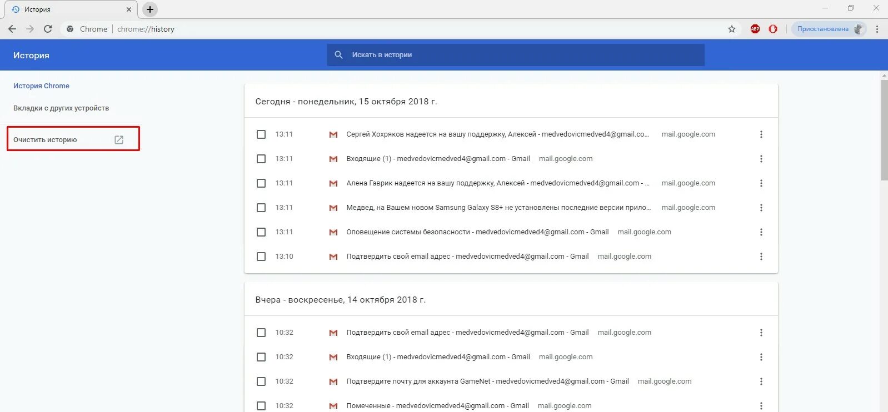
Task: Click the Приостановлена profile button
Action: click(829, 29)
